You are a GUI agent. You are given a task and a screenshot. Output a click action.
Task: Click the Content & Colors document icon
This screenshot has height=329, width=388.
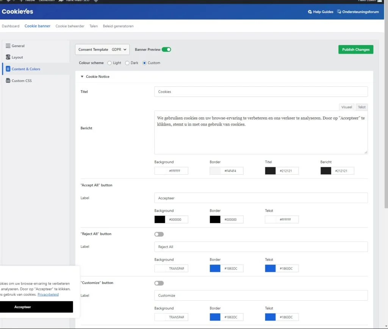(8, 69)
